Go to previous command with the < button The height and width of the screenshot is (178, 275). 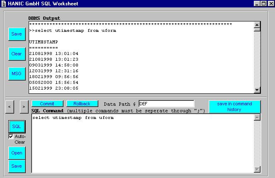[x=10, y=107]
